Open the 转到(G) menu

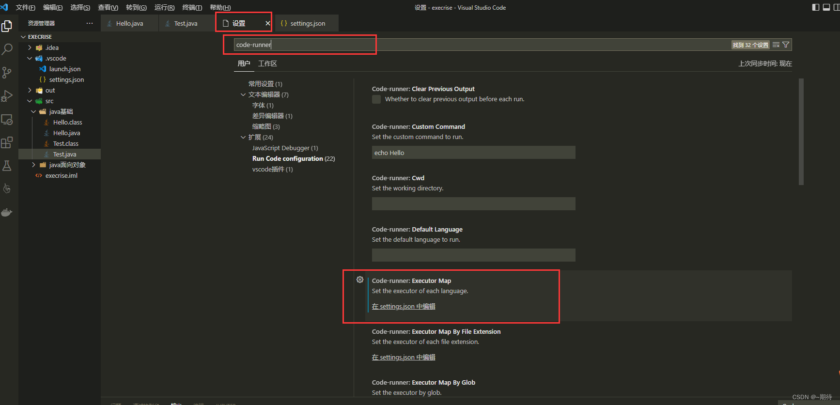point(136,7)
